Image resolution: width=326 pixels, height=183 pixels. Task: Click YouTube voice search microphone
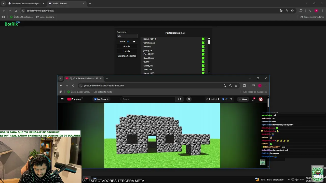(189, 99)
